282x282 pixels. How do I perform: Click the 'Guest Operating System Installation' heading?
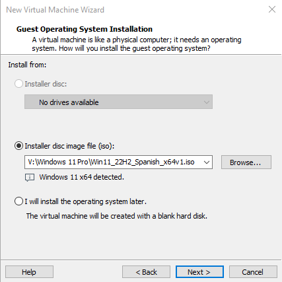[85, 29]
